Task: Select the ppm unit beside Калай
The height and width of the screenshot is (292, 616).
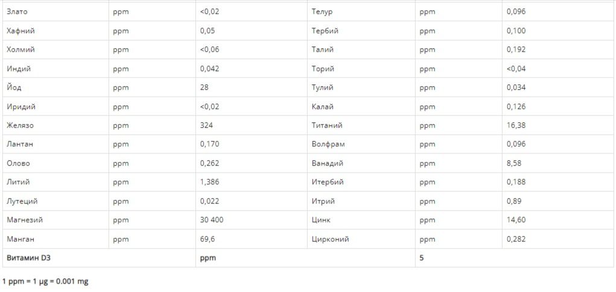Action: pos(427,107)
